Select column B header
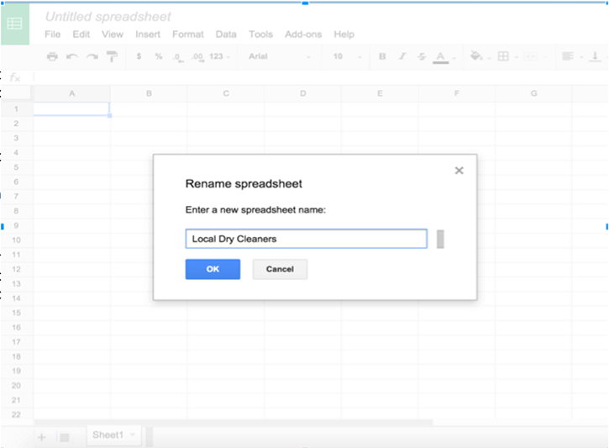The height and width of the screenshot is (448, 609). [149, 93]
